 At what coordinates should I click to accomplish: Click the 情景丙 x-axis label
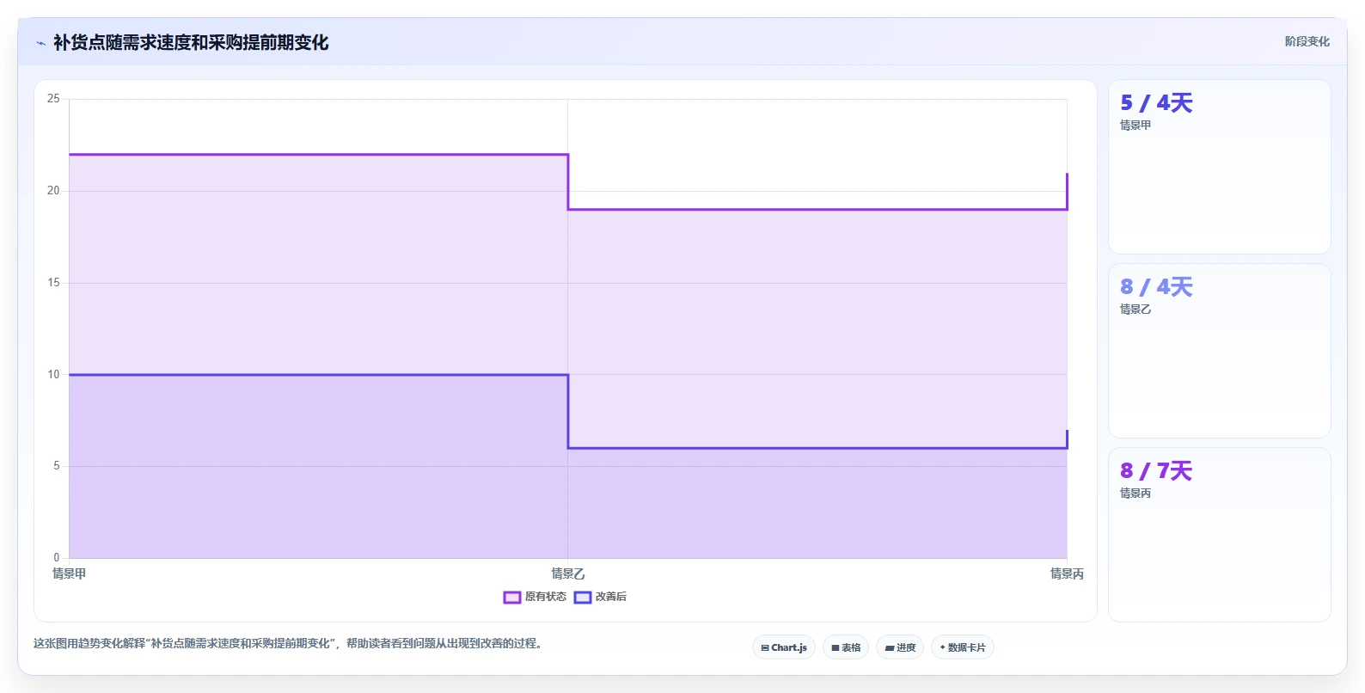1067,573
